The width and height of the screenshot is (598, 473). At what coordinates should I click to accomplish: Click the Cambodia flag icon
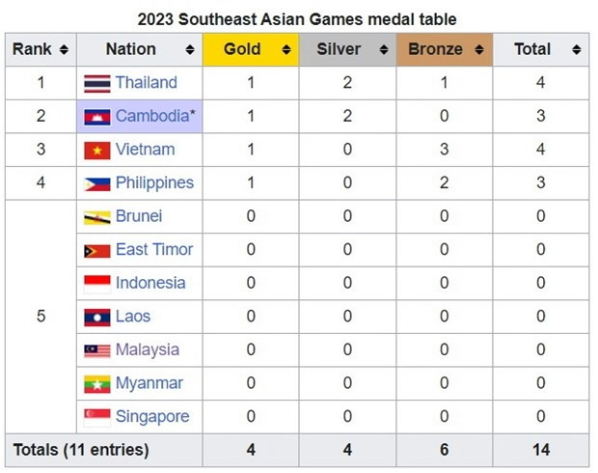tap(97, 117)
